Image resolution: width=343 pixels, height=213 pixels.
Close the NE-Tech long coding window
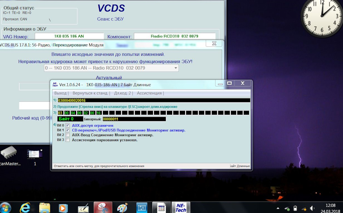tap(243, 83)
